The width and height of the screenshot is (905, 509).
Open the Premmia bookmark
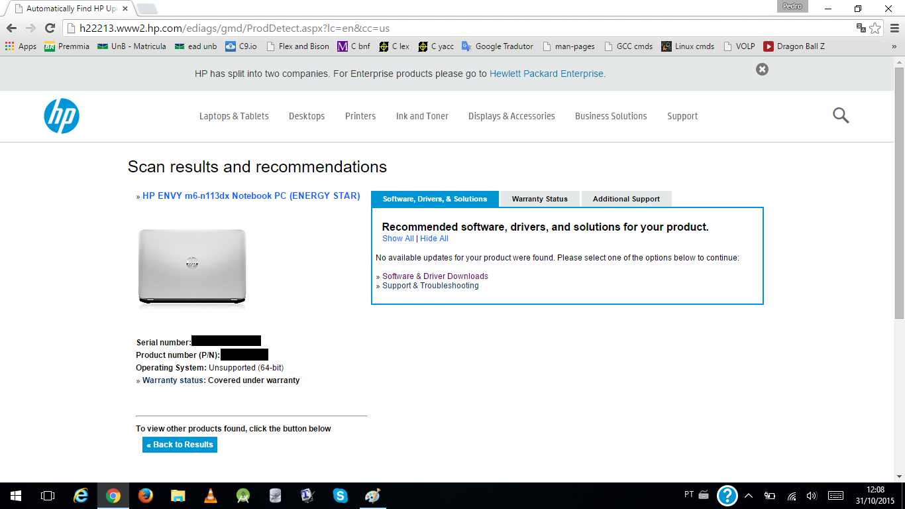[66, 46]
